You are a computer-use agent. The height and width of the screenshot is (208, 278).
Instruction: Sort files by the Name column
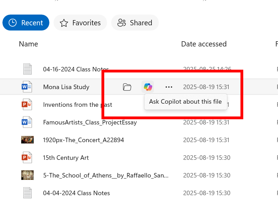pos(28,44)
